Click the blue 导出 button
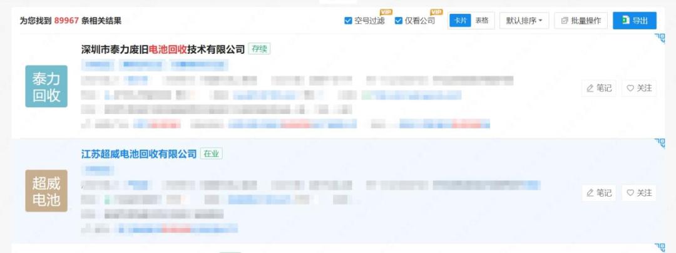676x253 pixels. click(x=635, y=21)
